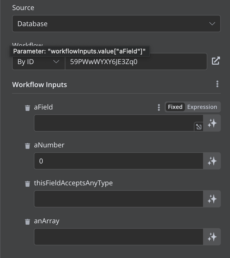Open the By ID workflow mode dropdown
Image resolution: width=230 pixels, height=258 pixels.
(x=38, y=62)
